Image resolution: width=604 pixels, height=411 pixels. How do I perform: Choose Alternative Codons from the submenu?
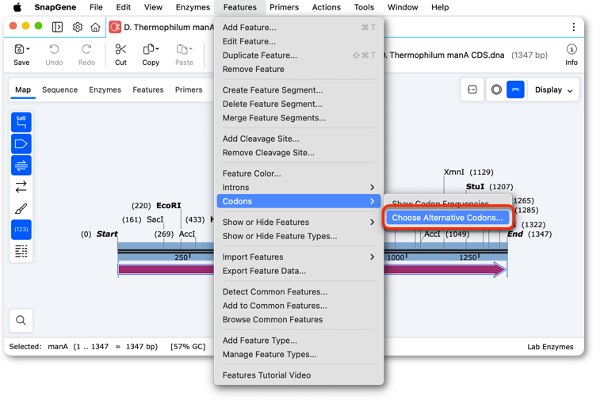coord(447,218)
